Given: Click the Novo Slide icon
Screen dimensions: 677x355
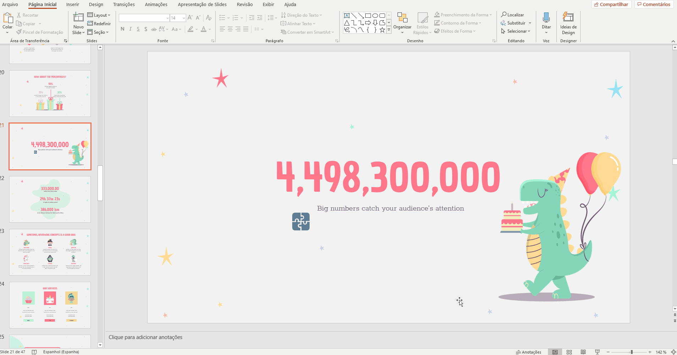Looking at the screenshot, I should point(78,18).
